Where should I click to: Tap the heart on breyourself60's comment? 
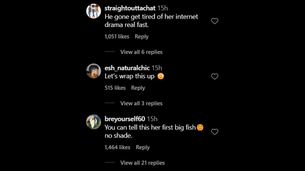tap(215, 132)
